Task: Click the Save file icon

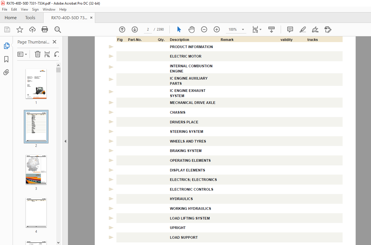Action: point(7,29)
